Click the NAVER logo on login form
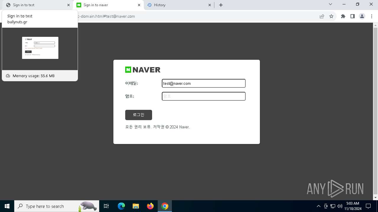Image resolution: width=378 pixels, height=212 pixels. coord(143,70)
